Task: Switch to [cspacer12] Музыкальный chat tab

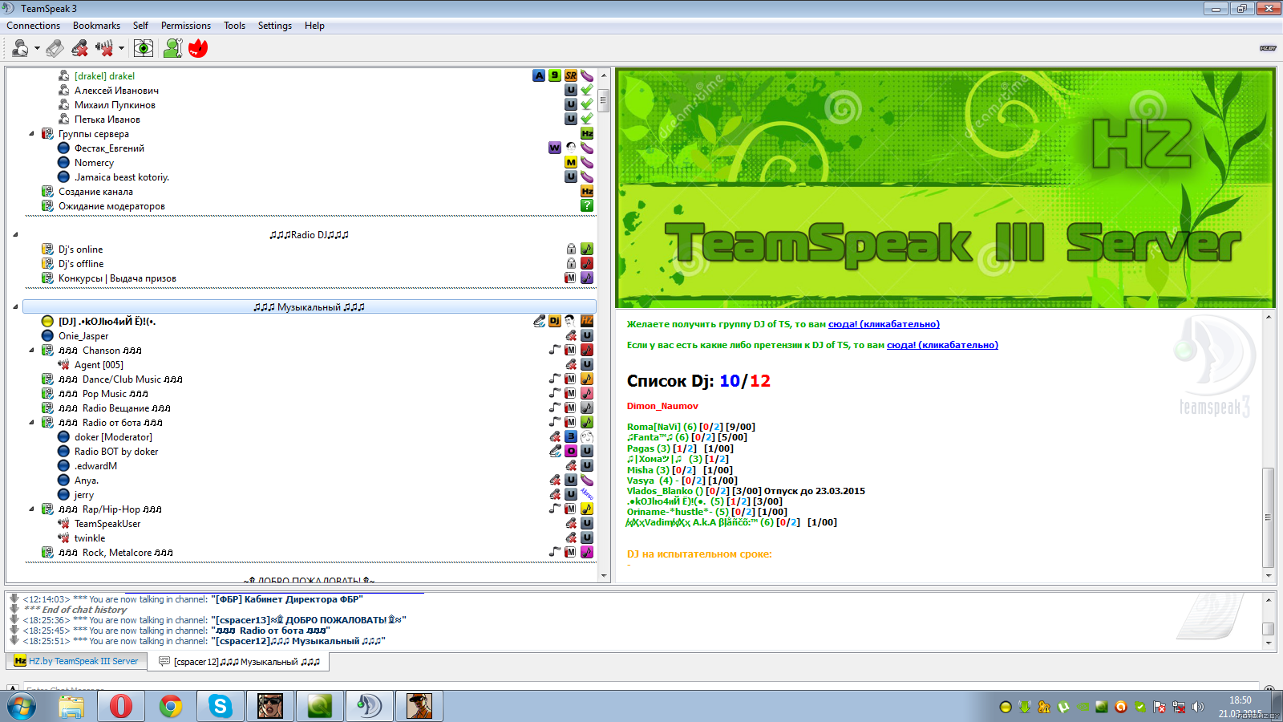Action: pos(239,662)
